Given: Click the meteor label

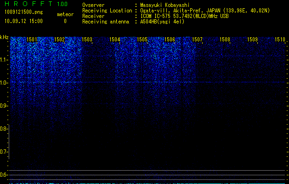Looking at the screenshot, I should click(65, 14).
